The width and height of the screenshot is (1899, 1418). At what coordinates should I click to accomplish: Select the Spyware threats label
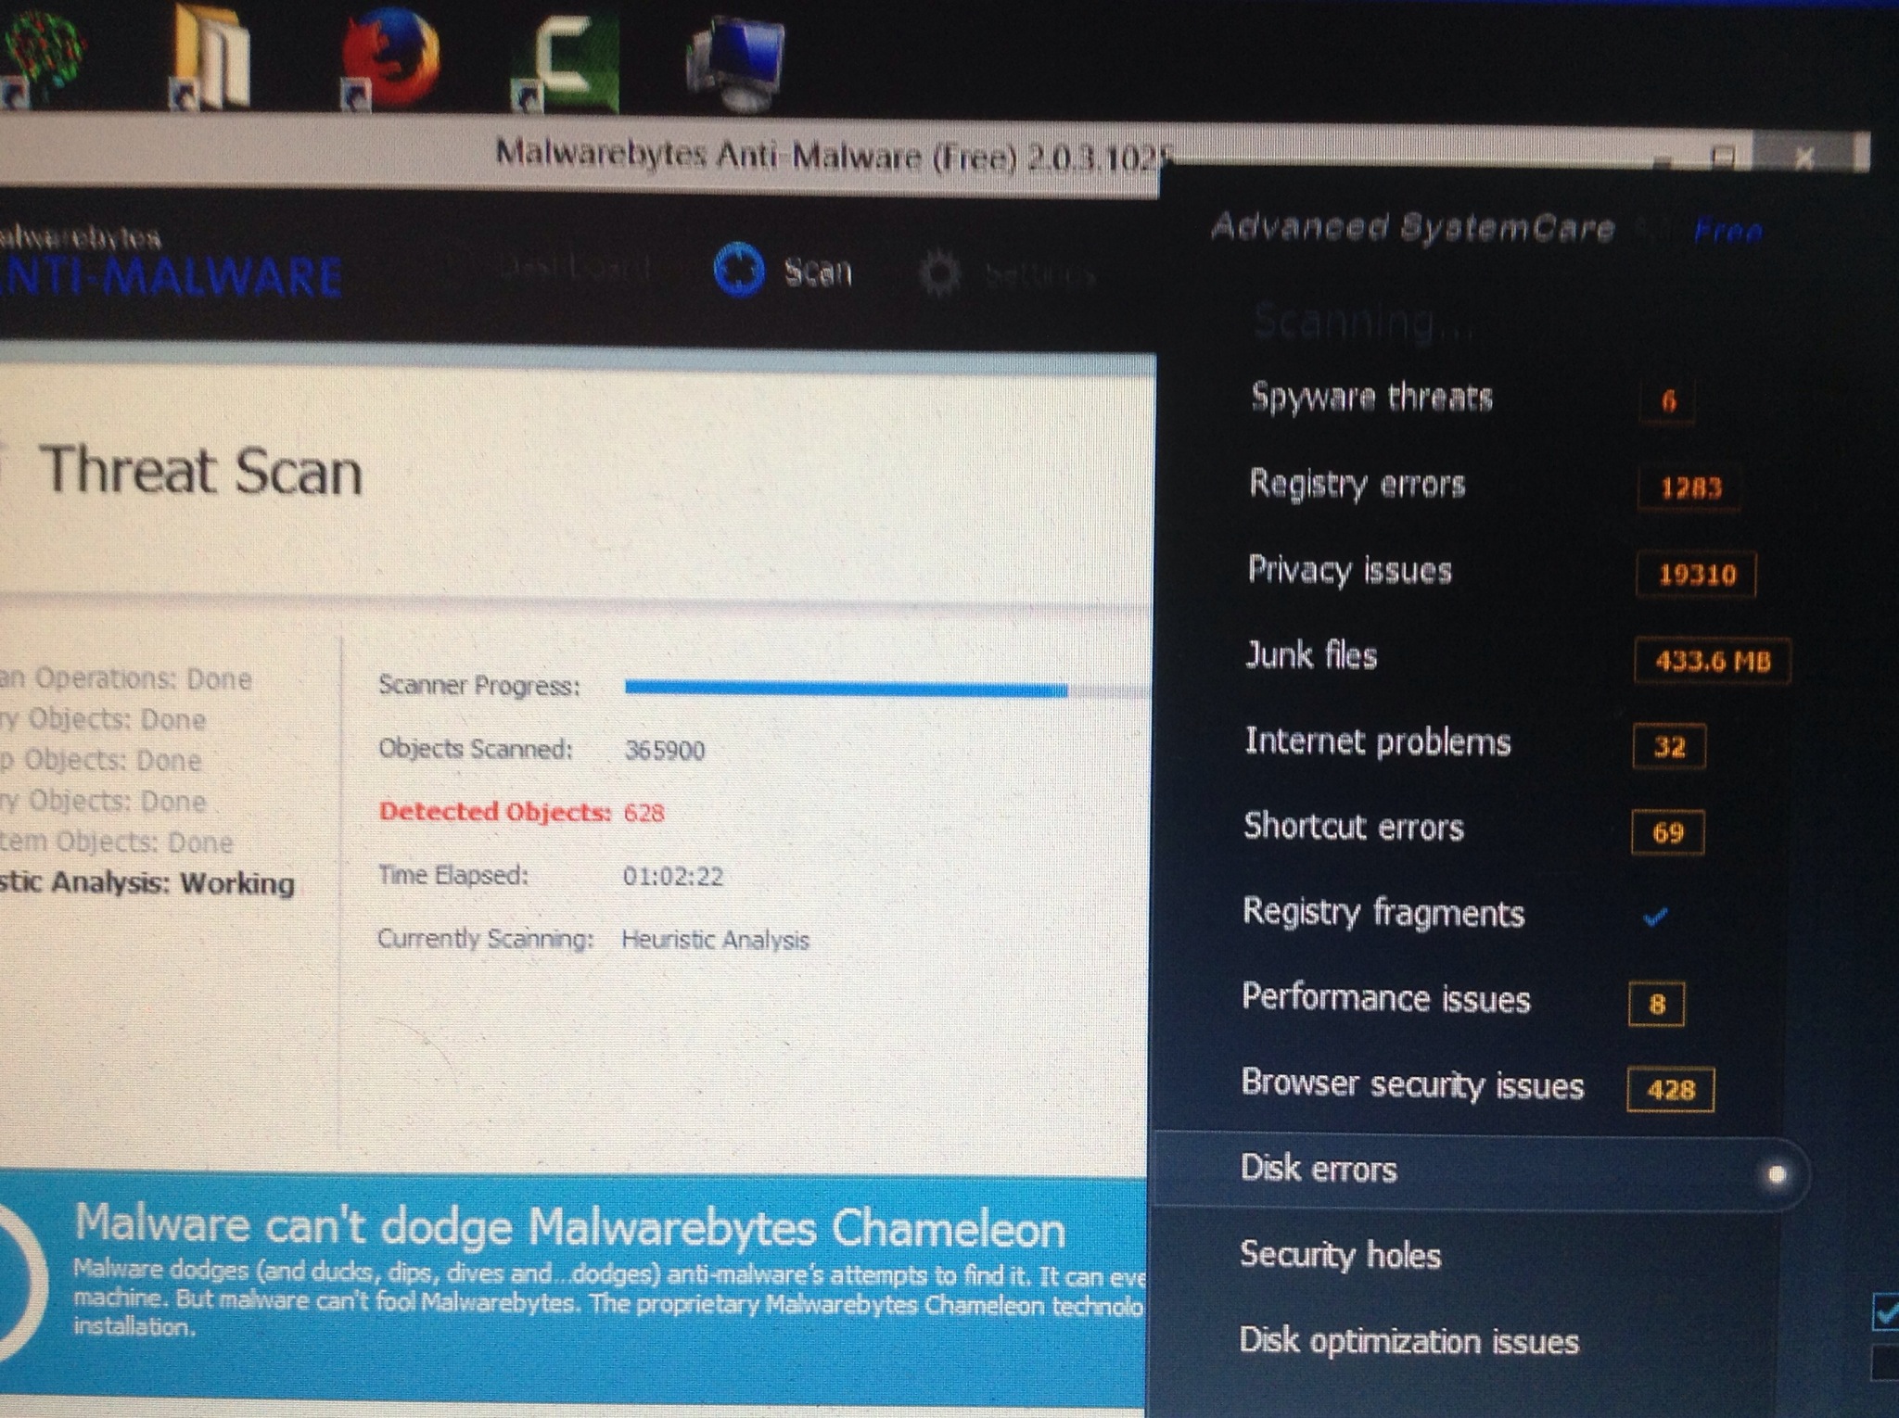tap(1371, 397)
